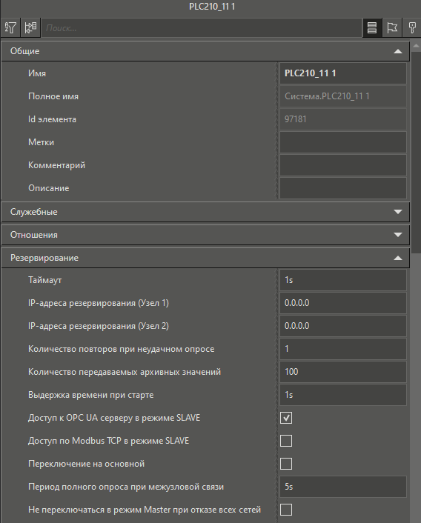
Task: Click Количество повторов при неудачном опросе field
Action: tap(343, 349)
